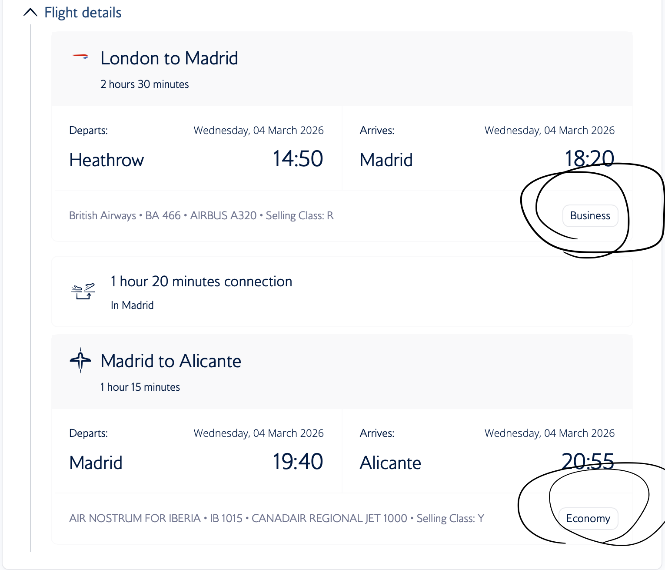
Task: Click the 18:20 arrival time
Action: click(x=589, y=159)
